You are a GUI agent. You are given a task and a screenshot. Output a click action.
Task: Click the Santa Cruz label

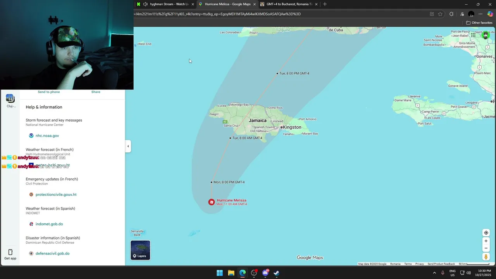tap(231, 126)
